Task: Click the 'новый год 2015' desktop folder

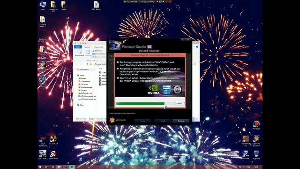Action: pyautogui.click(x=53, y=6)
